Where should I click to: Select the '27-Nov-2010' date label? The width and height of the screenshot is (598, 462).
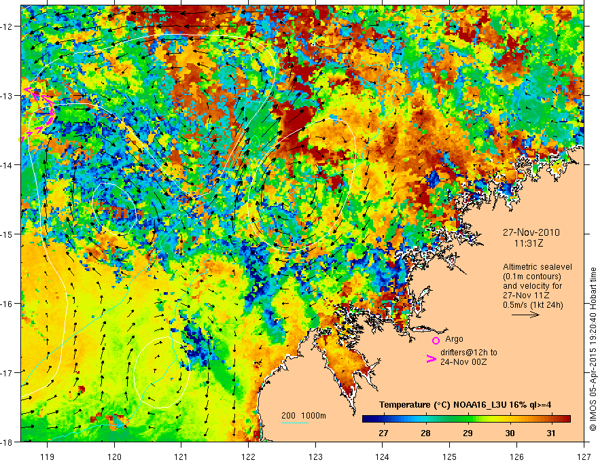[x=531, y=232]
